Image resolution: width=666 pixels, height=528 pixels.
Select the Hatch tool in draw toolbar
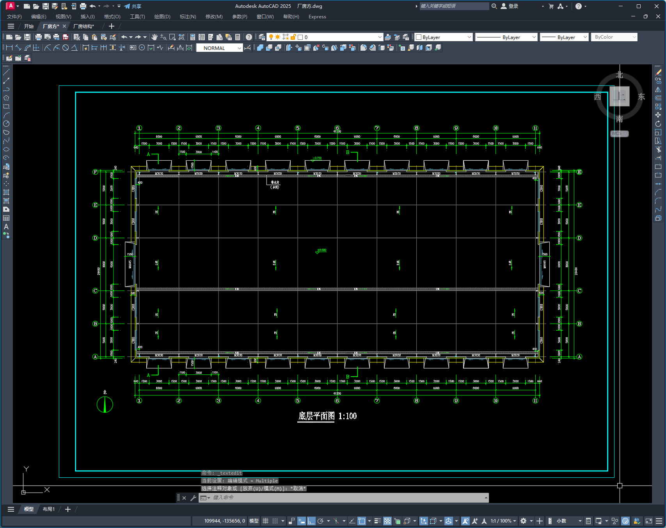click(x=6, y=192)
